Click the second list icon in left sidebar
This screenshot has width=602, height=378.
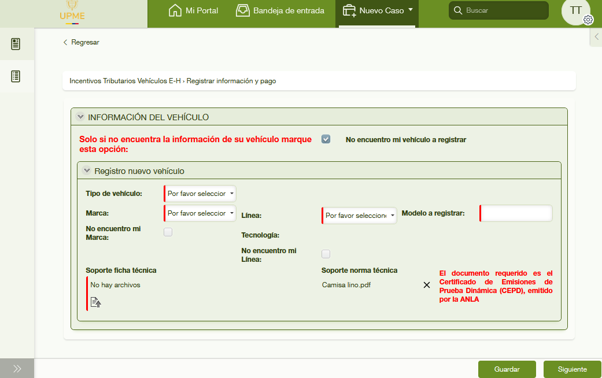16,76
